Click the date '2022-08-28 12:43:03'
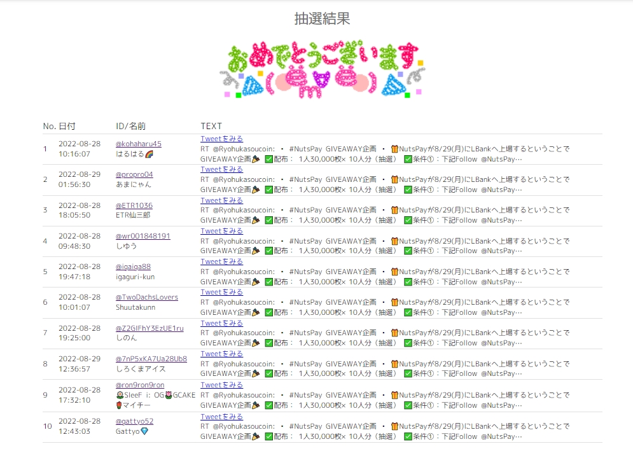Image resolution: width=633 pixels, height=458 pixels. pos(80,426)
